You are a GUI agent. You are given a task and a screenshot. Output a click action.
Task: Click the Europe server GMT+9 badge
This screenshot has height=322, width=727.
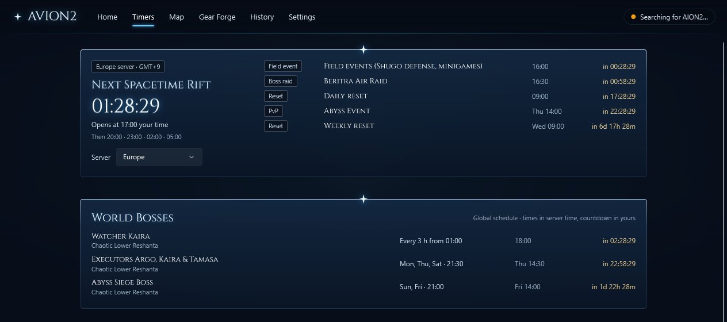(x=128, y=67)
